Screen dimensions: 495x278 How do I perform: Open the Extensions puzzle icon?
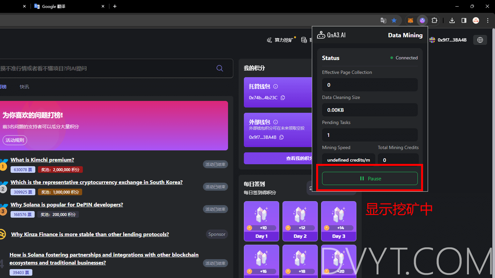[x=434, y=20]
